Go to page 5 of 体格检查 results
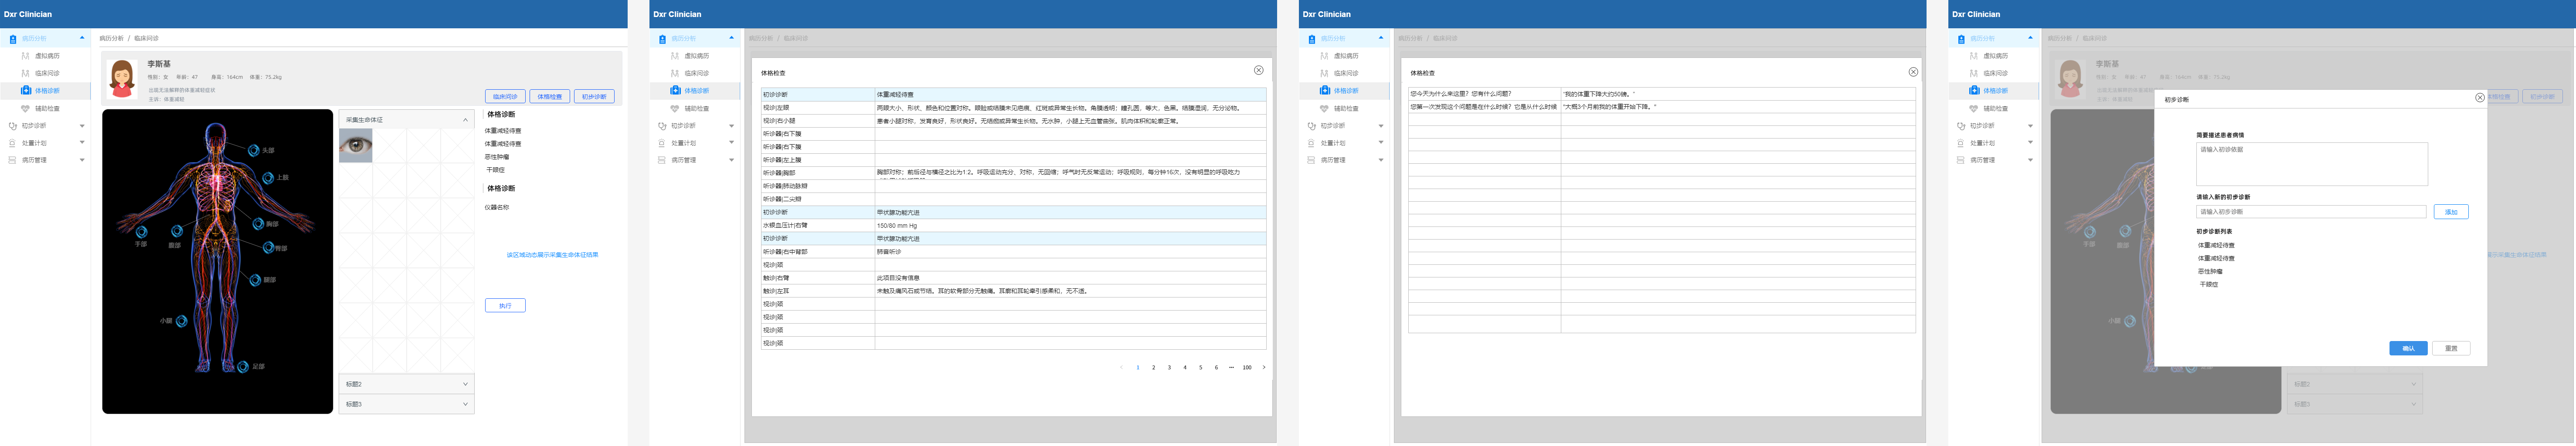The height and width of the screenshot is (446, 2576). [x=1201, y=367]
